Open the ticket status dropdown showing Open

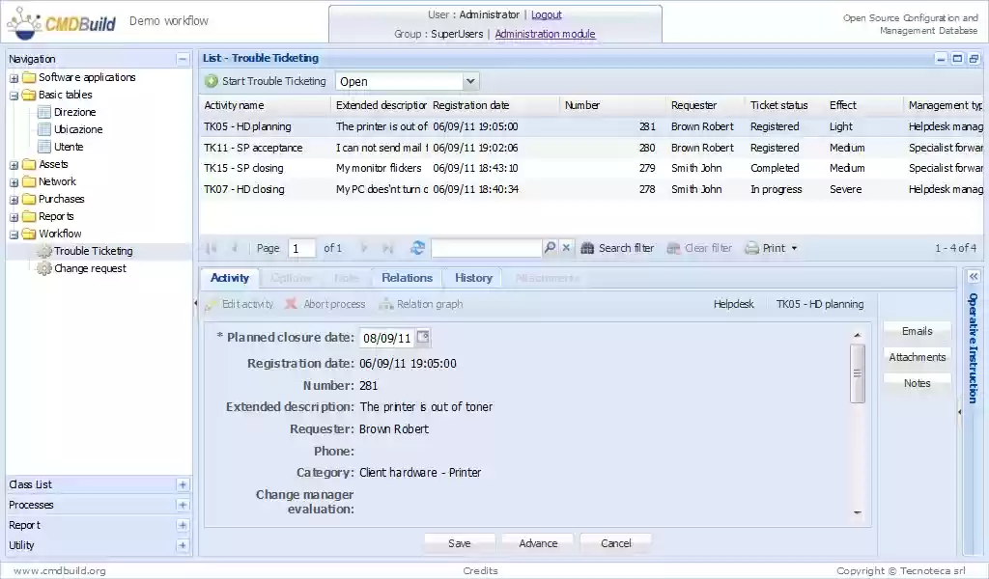pyautogui.click(x=469, y=81)
